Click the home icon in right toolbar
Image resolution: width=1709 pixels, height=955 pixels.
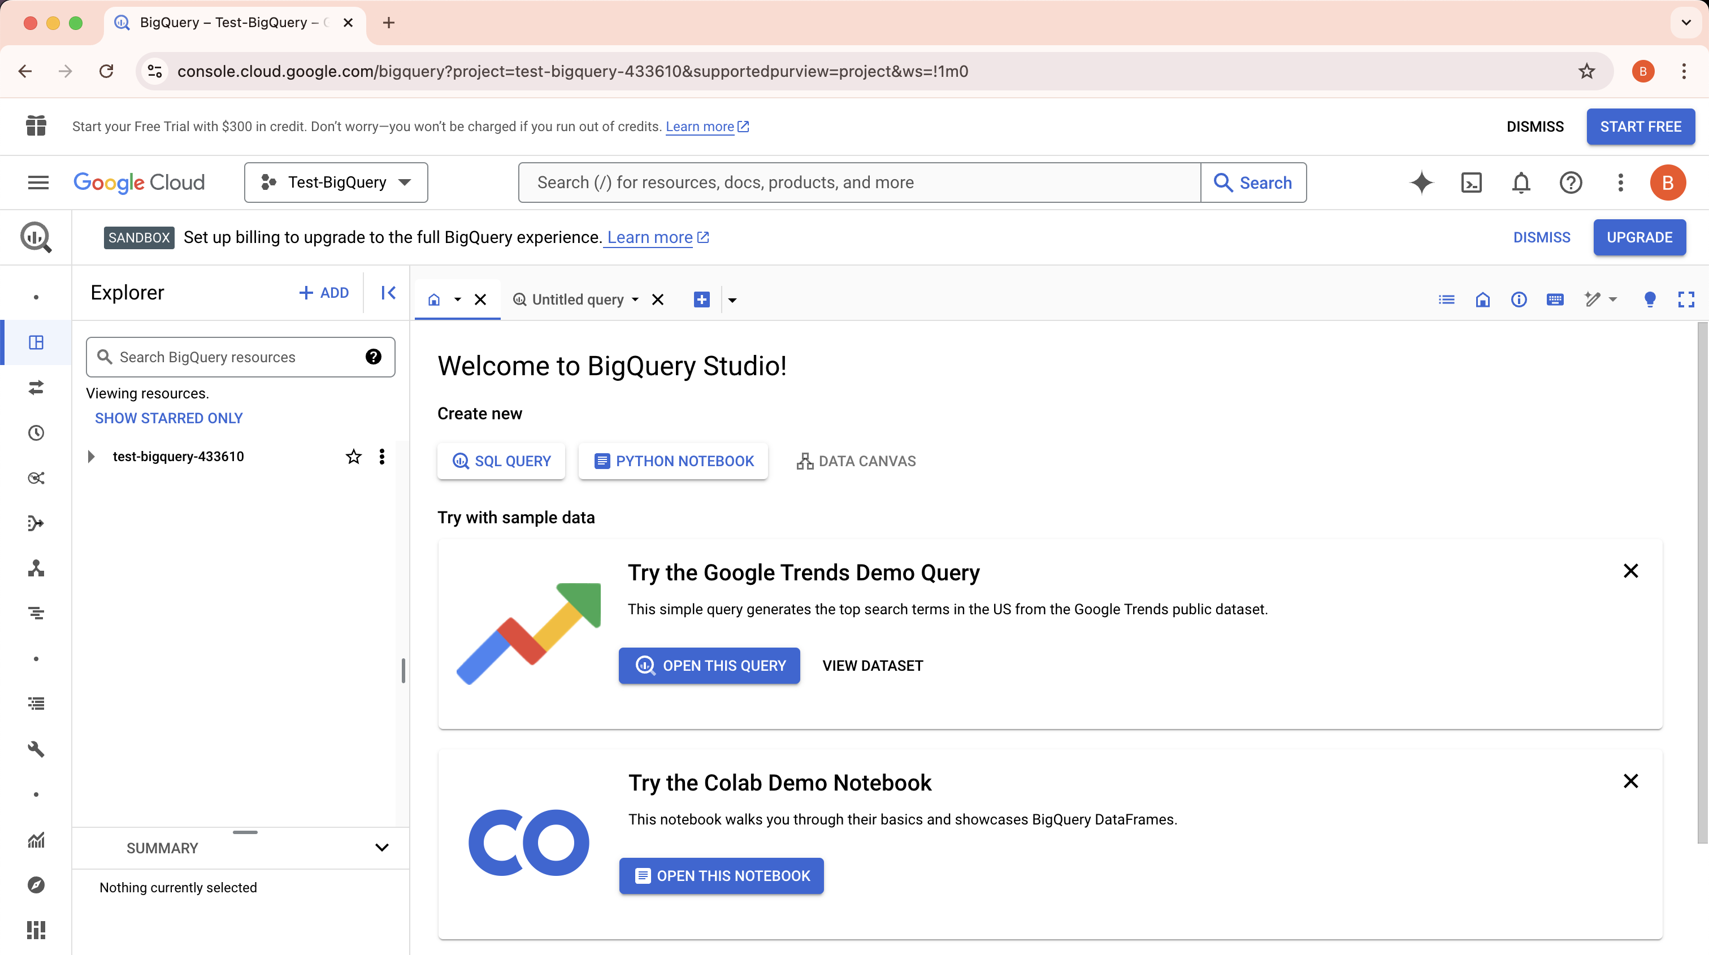click(x=1483, y=299)
